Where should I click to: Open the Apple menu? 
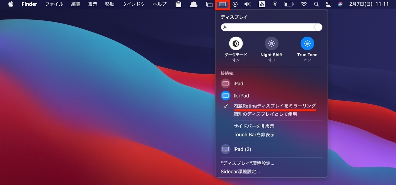pyautogui.click(x=11, y=4)
